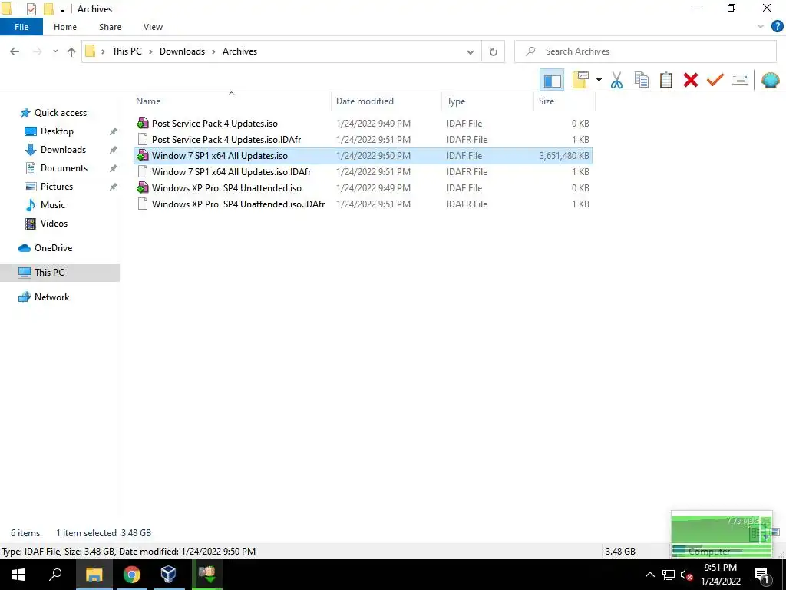This screenshot has width=786, height=590.
Task: Open the Share ribbon tab
Action: coord(110,27)
